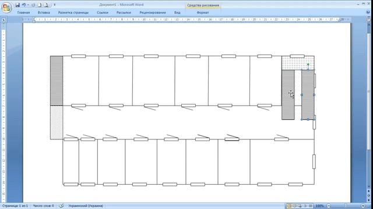Image resolution: width=373 pixels, height=209 pixels.
Task: Select the finely dotted rectangle on plan's left edge
Action: point(57,122)
